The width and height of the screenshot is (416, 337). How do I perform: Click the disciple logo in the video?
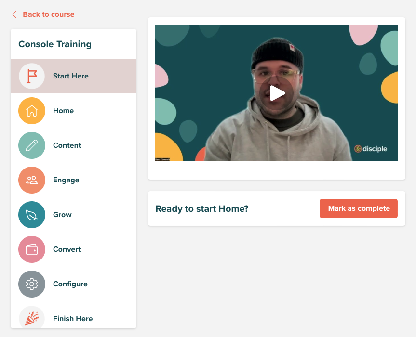pyautogui.click(x=371, y=149)
